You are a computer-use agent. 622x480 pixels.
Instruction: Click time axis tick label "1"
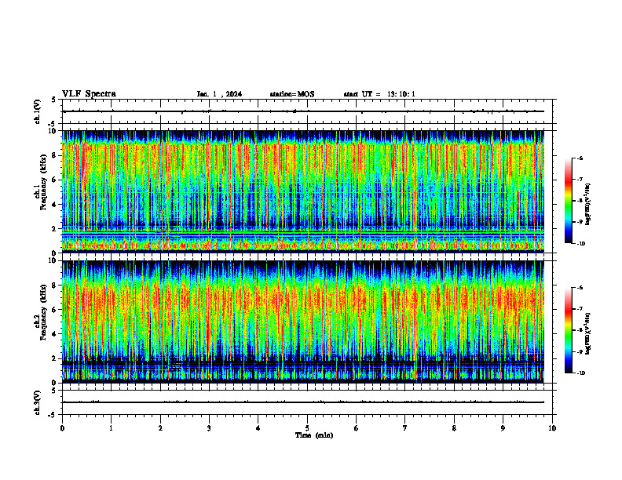(111, 428)
